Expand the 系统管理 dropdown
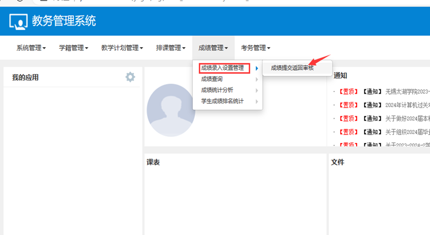The width and height of the screenshot is (430, 235). (31, 48)
